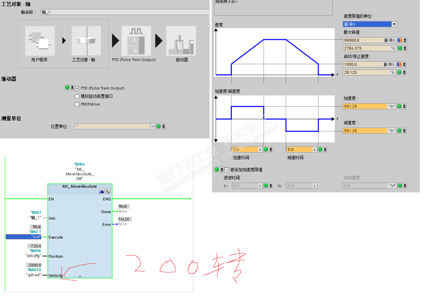
Task: Click green status icon beside 减速度 551.25
Action: click(399, 131)
